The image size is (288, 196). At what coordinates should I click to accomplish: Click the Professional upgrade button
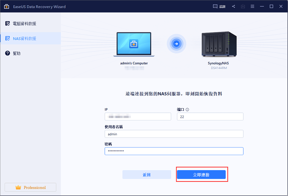(x=30, y=187)
